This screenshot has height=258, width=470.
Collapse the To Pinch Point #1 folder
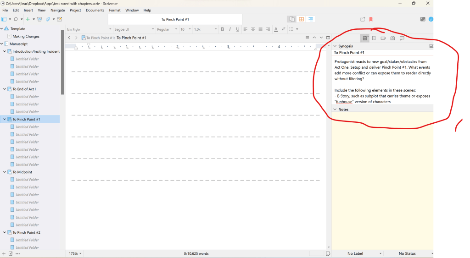click(4, 119)
